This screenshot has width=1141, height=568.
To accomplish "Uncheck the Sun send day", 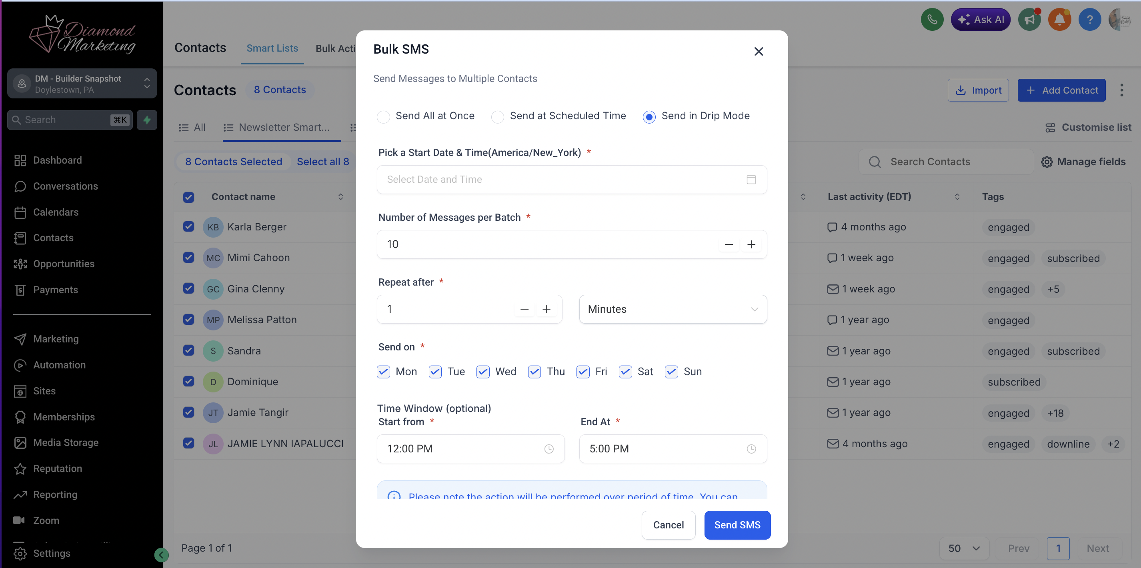I will 671,372.
